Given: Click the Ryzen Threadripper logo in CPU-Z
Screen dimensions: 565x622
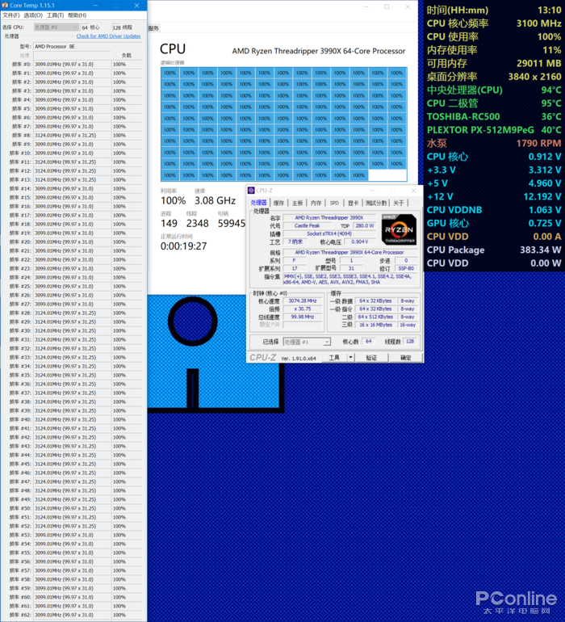Looking at the screenshot, I should point(399,229).
